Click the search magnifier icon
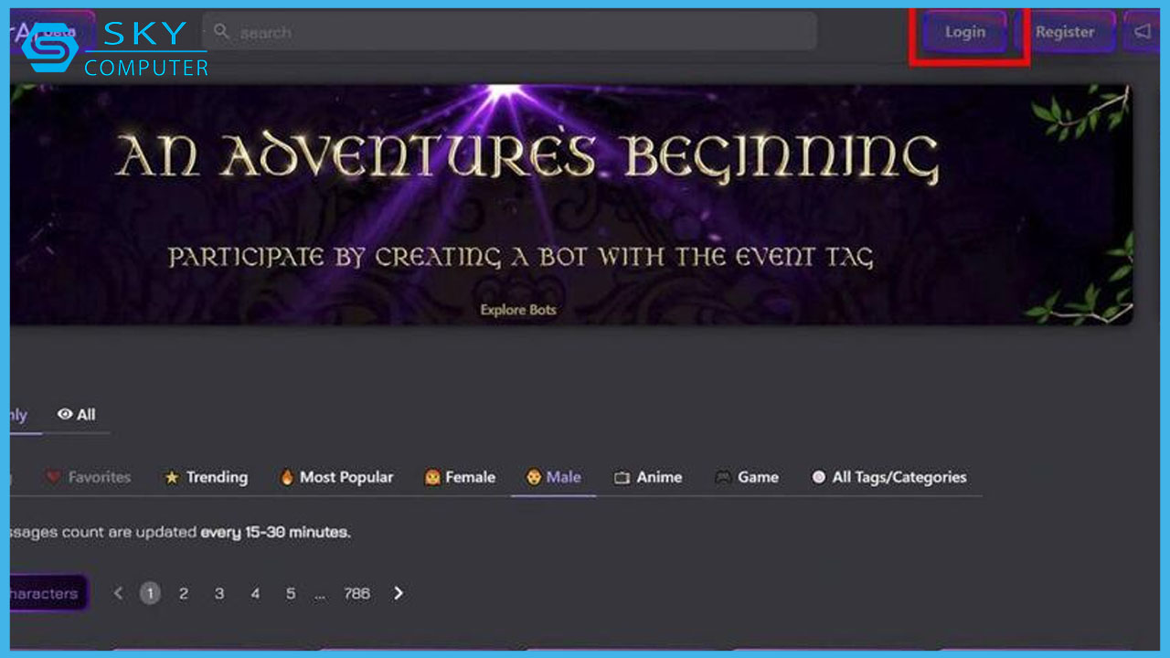The width and height of the screenshot is (1170, 658). point(221,32)
